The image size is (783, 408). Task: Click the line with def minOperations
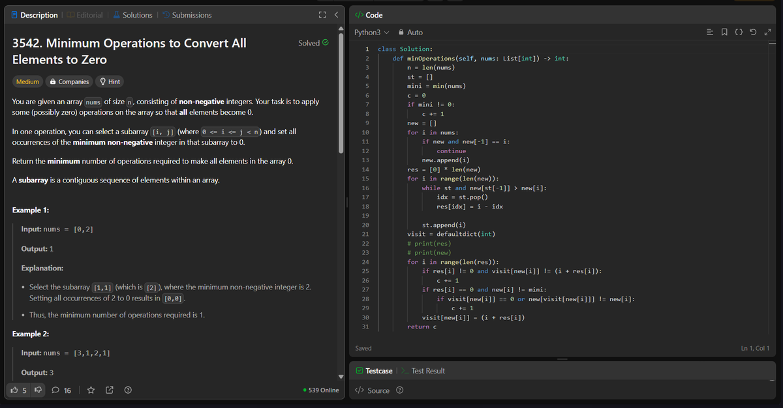pyautogui.click(x=480, y=58)
